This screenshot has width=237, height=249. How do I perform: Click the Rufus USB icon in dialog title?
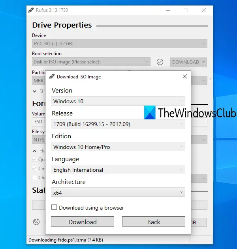[x=52, y=76]
